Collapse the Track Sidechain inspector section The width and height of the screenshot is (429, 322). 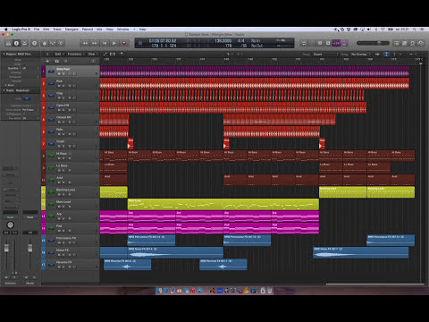(x=4, y=90)
